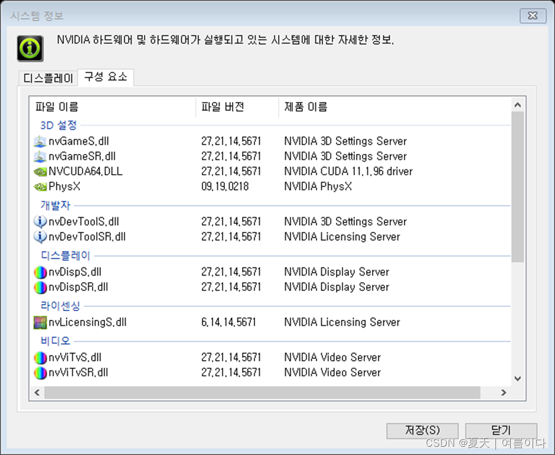Select the nvViTvSR.dll file name
Image resolution: width=555 pixels, height=455 pixels.
point(78,373)
